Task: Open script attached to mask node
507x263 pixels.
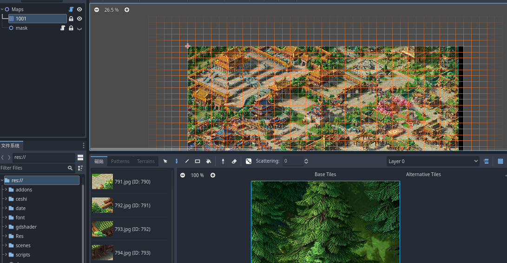Action: pos(63,28)
